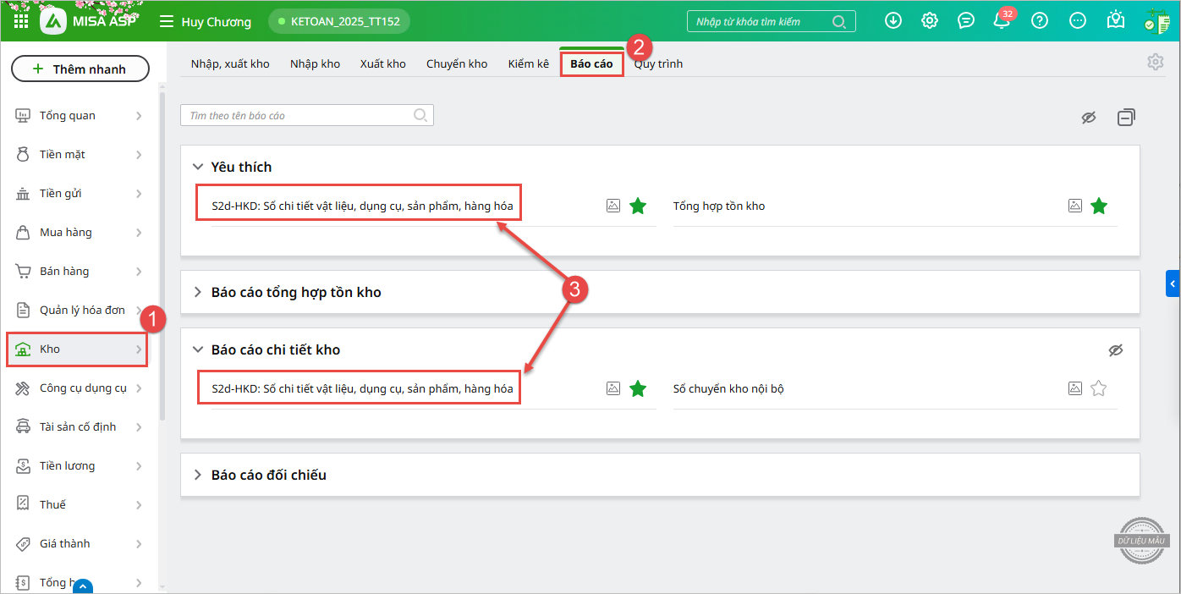Open the settings gear in top bar

pos(930,21)
